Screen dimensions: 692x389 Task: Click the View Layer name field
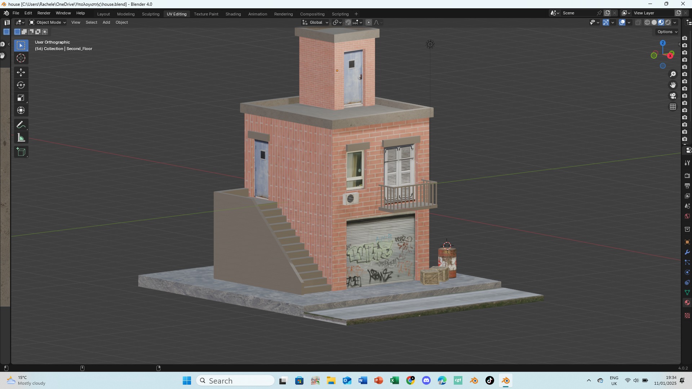click(x=653, y=13)
